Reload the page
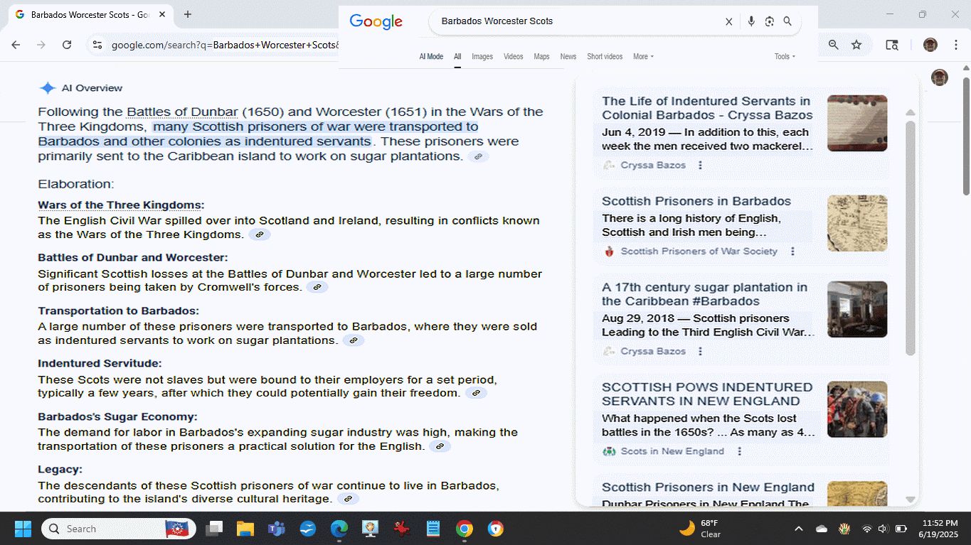The image size is (971, 545). [67, 45]
